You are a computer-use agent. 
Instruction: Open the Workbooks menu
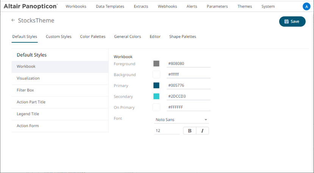coord(76,6)
